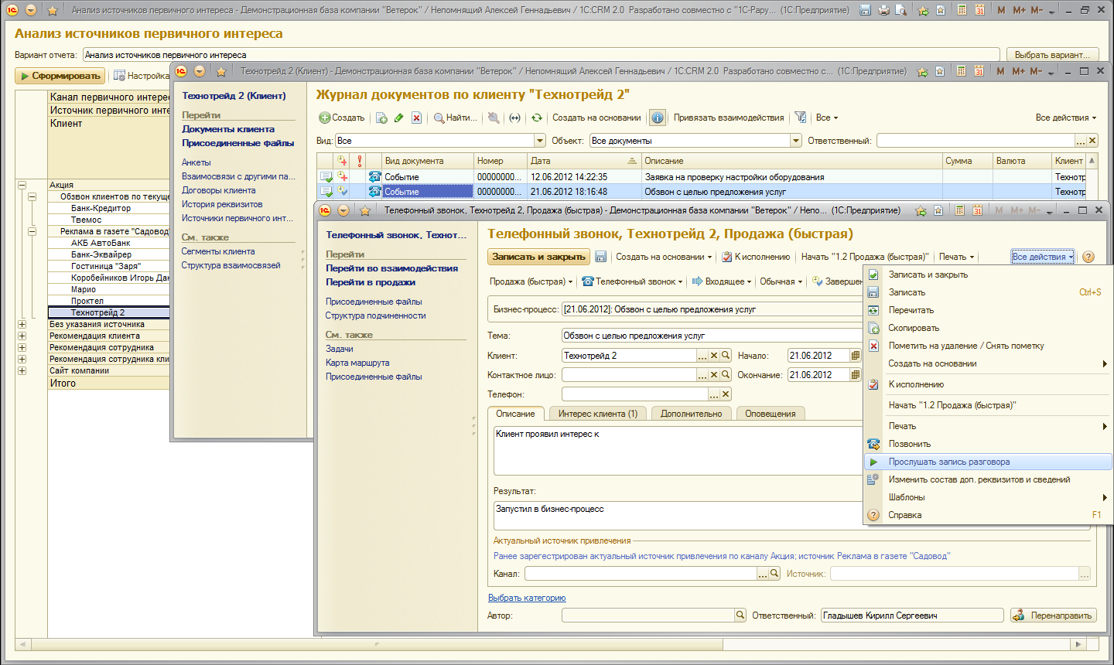The width and height of the screenshot is (1114, 665).
Task: Click the green pencil edit icon in journal
Action: tap(398, 118)
